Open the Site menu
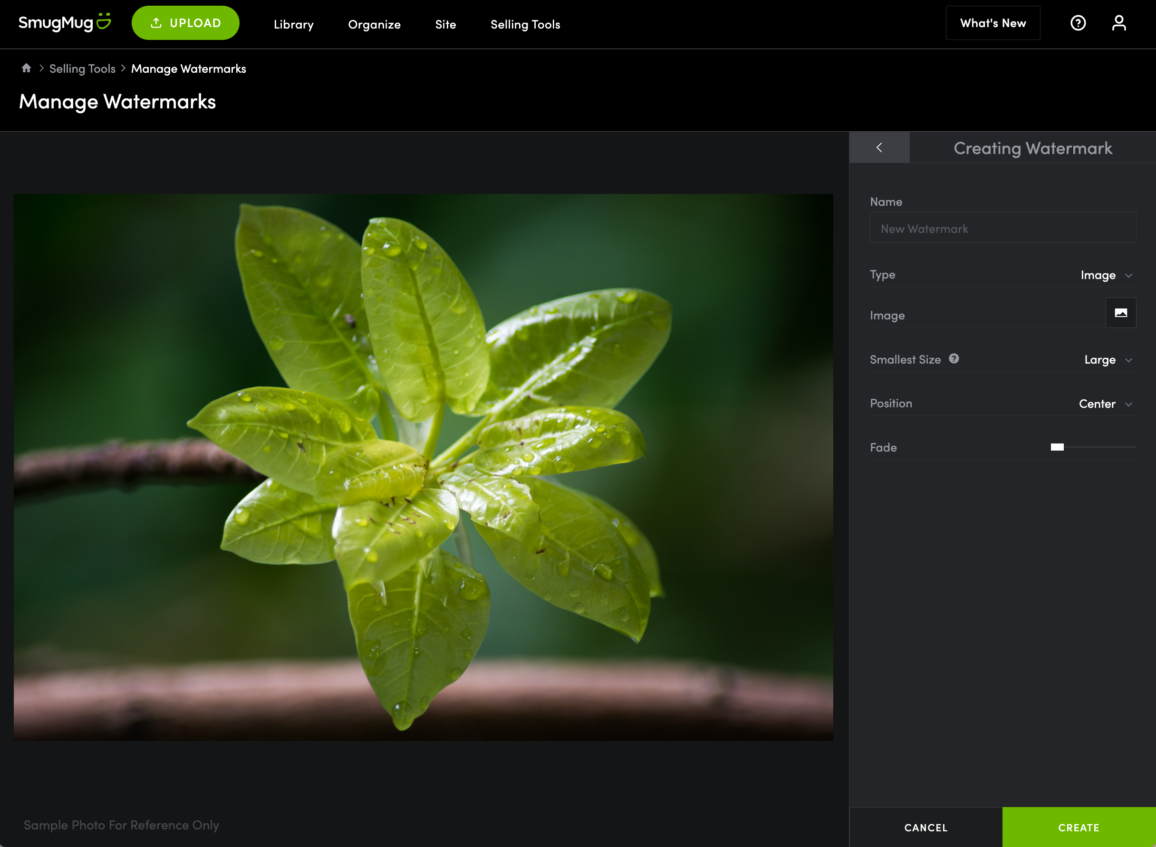 445,24
